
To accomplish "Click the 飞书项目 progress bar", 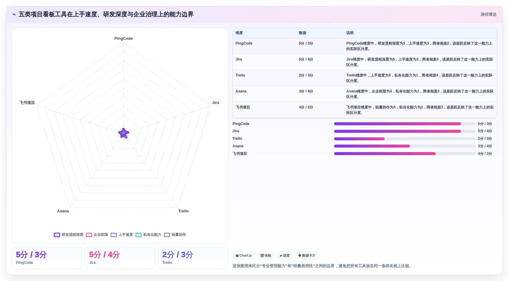I will 405,154.
